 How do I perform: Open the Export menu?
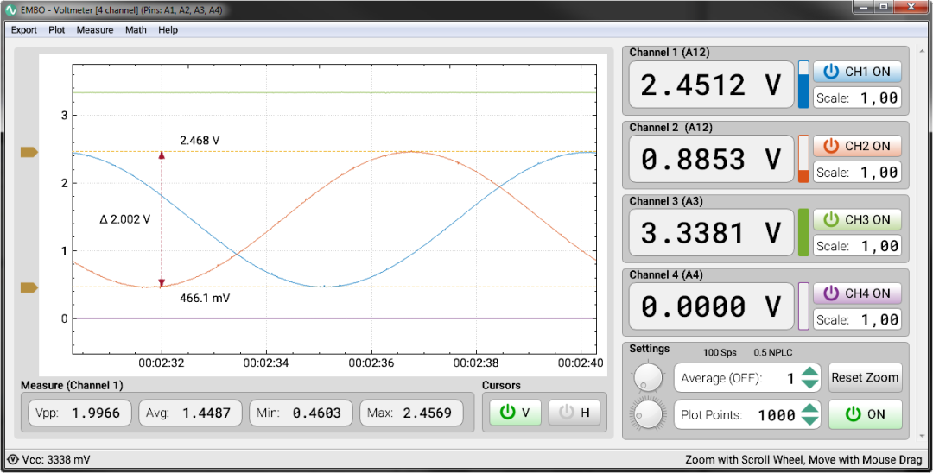click(x=24, y=29)
